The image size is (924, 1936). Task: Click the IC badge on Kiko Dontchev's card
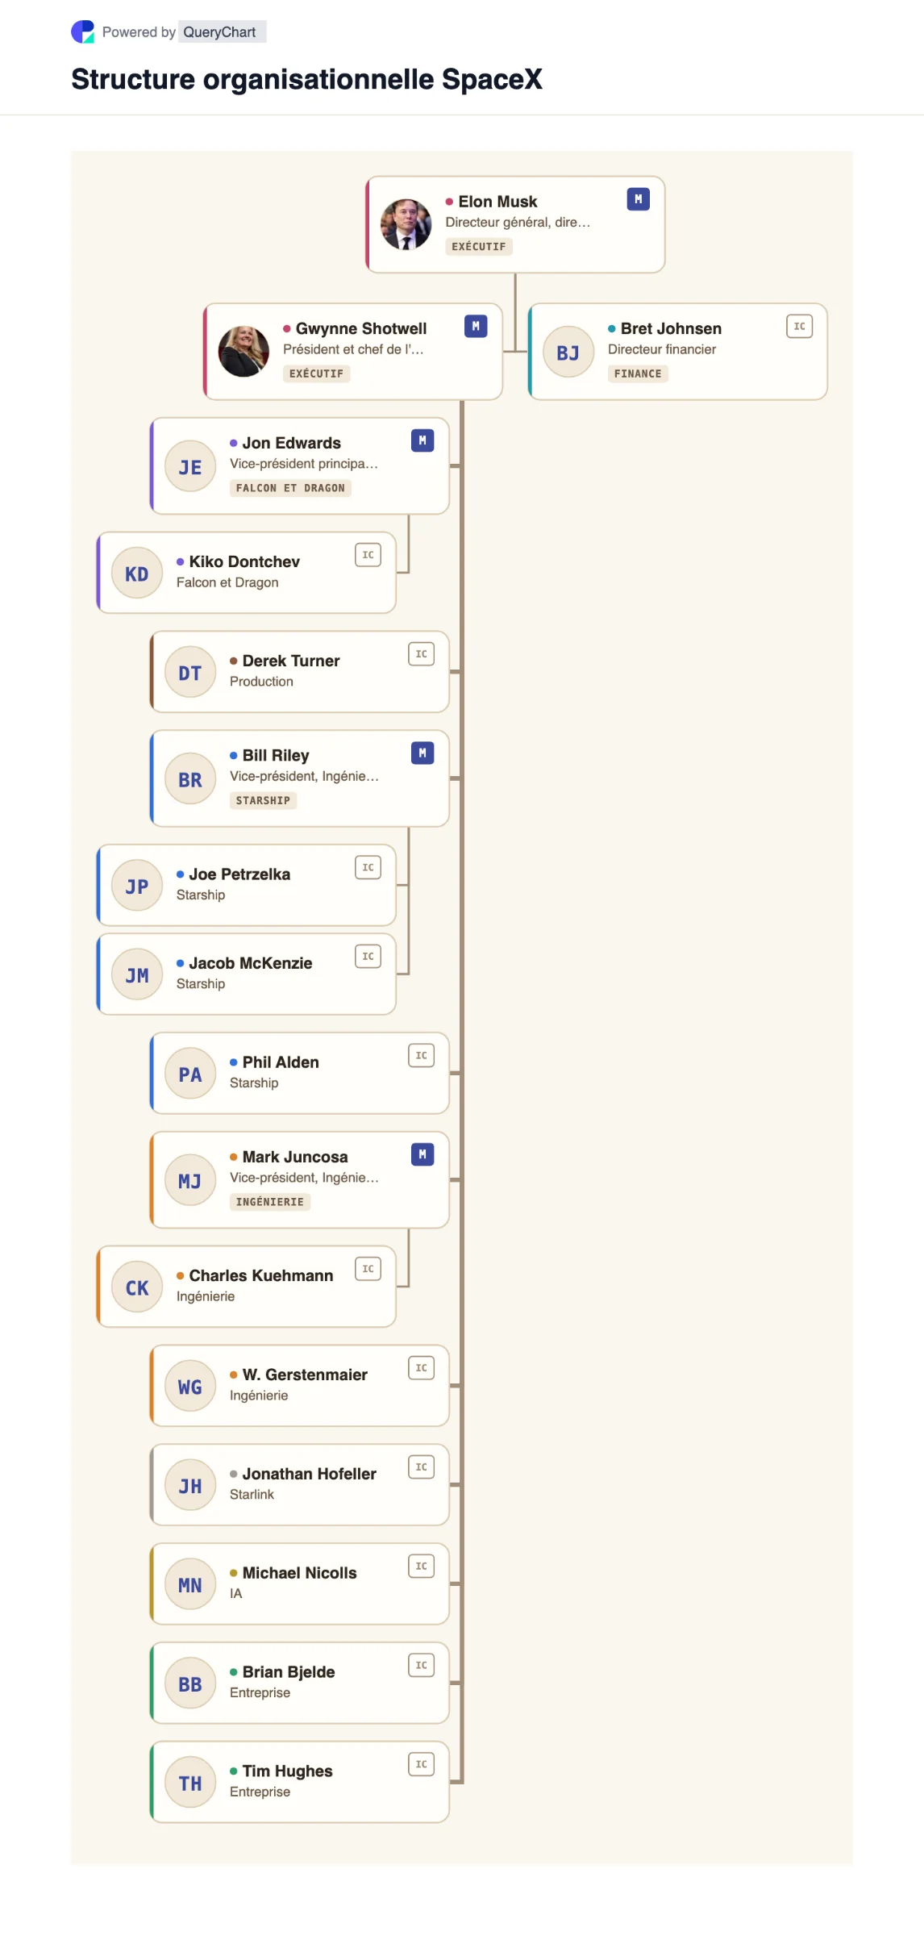368,555
